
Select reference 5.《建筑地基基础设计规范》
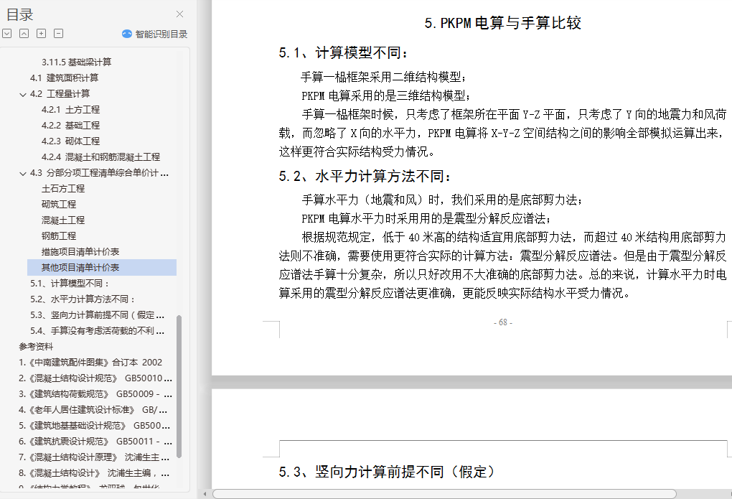(x=94, y=426)
